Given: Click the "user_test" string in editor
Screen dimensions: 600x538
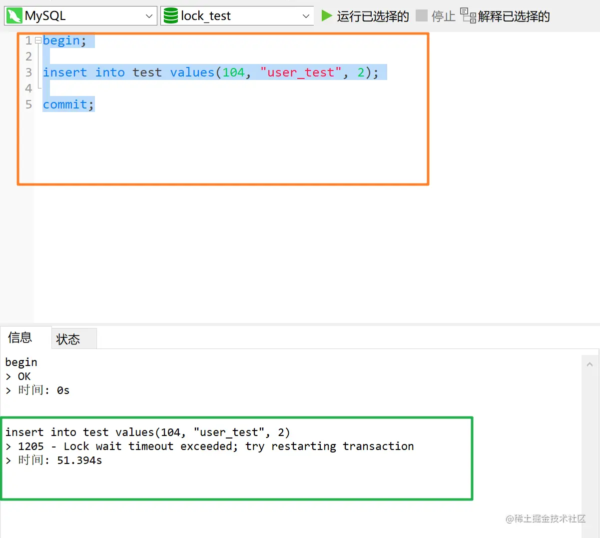Looking at the screenshot, I should 301,72.
